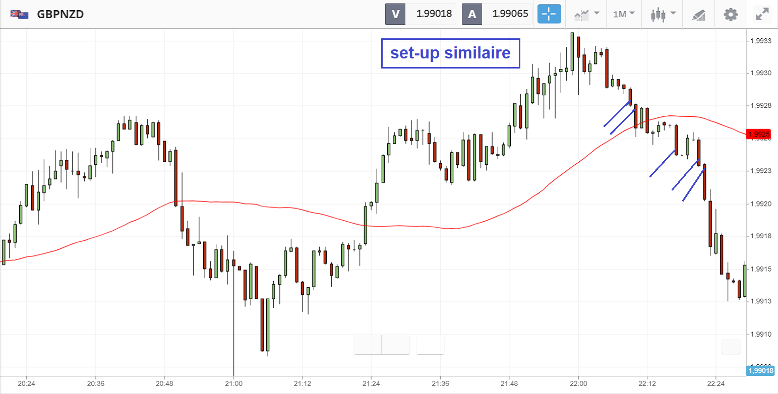The height and width of the screenshot is (394, 778).
Task: Click the buy price 1.99065 in the toolbar
Action: (x=510, y=14)
